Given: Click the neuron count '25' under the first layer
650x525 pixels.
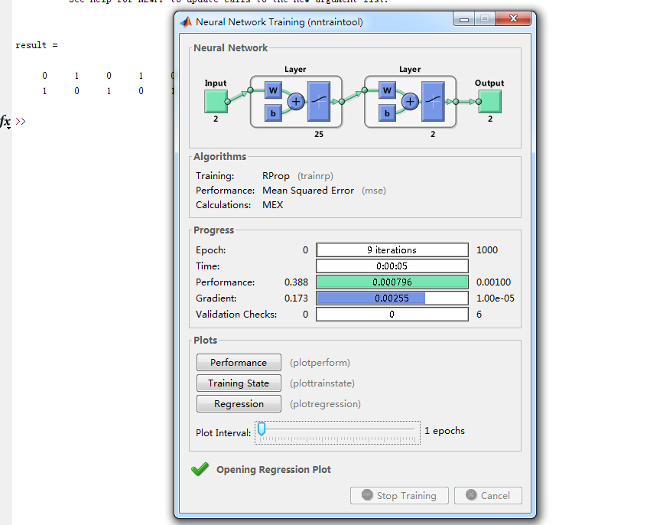Looking at the screenshot, I should tap(319, 134).
